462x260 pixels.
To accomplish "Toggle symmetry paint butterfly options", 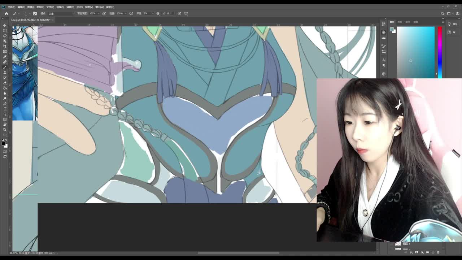I will point(186,13).
